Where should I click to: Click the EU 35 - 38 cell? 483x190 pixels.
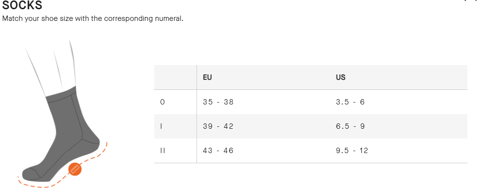[x=218, y=102]
